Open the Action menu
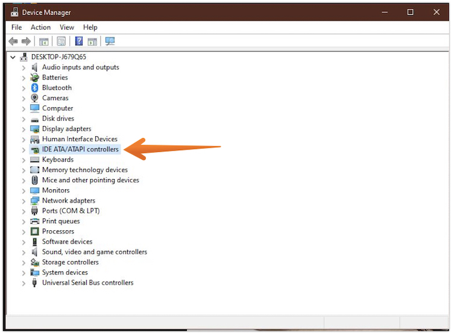452x334 pixels. pos(40,27)
